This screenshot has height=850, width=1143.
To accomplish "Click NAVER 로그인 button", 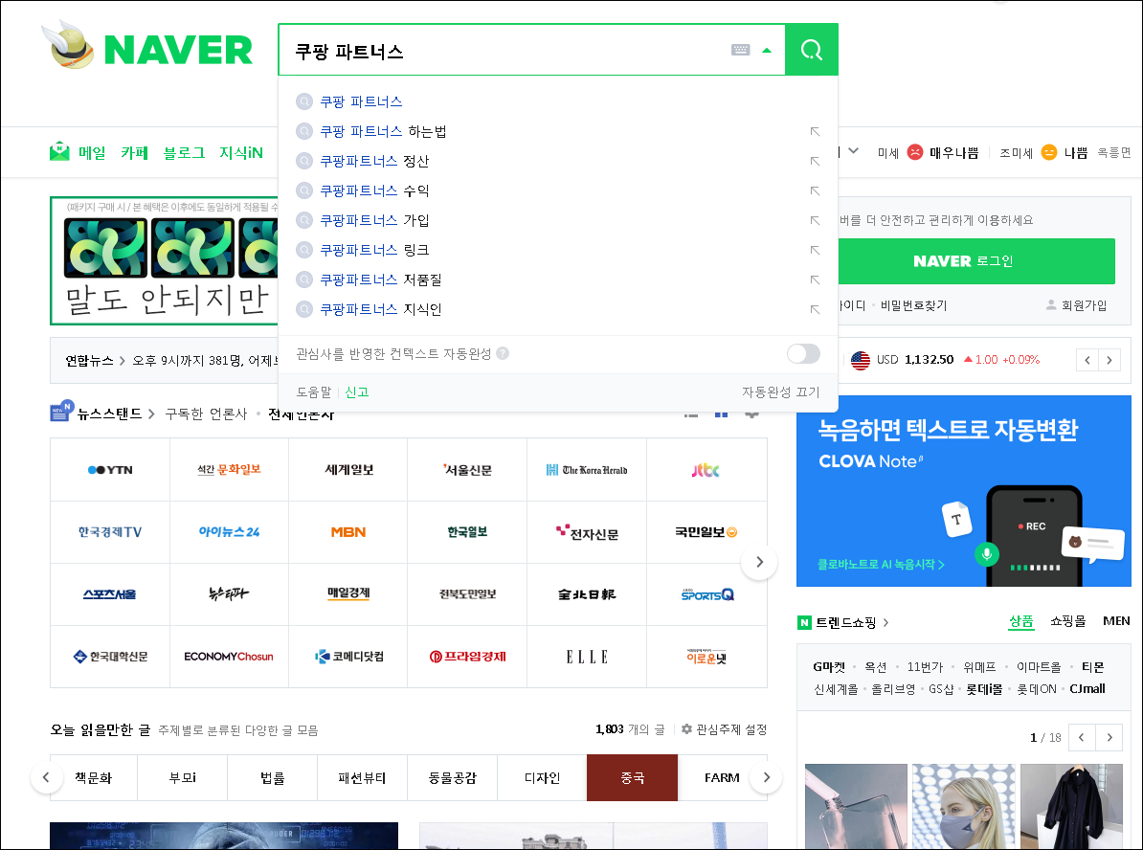I will click(x=976, y=261).
